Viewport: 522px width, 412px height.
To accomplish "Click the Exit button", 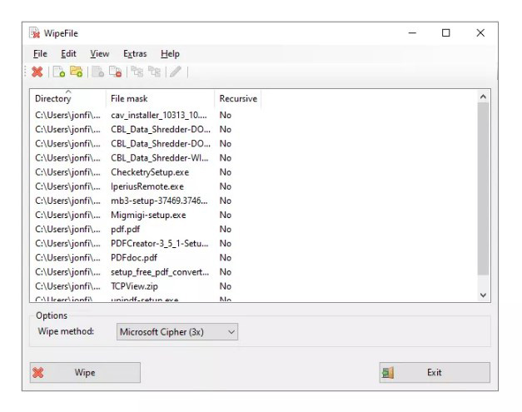I will (x=435, y=372).
